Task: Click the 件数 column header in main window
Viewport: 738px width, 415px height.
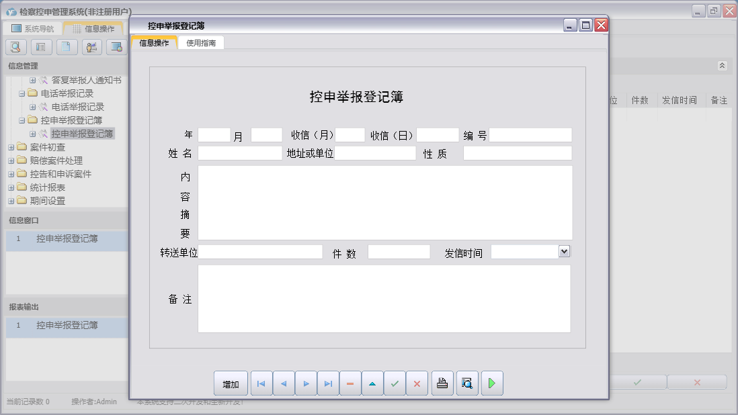Action: coord(640,100)
